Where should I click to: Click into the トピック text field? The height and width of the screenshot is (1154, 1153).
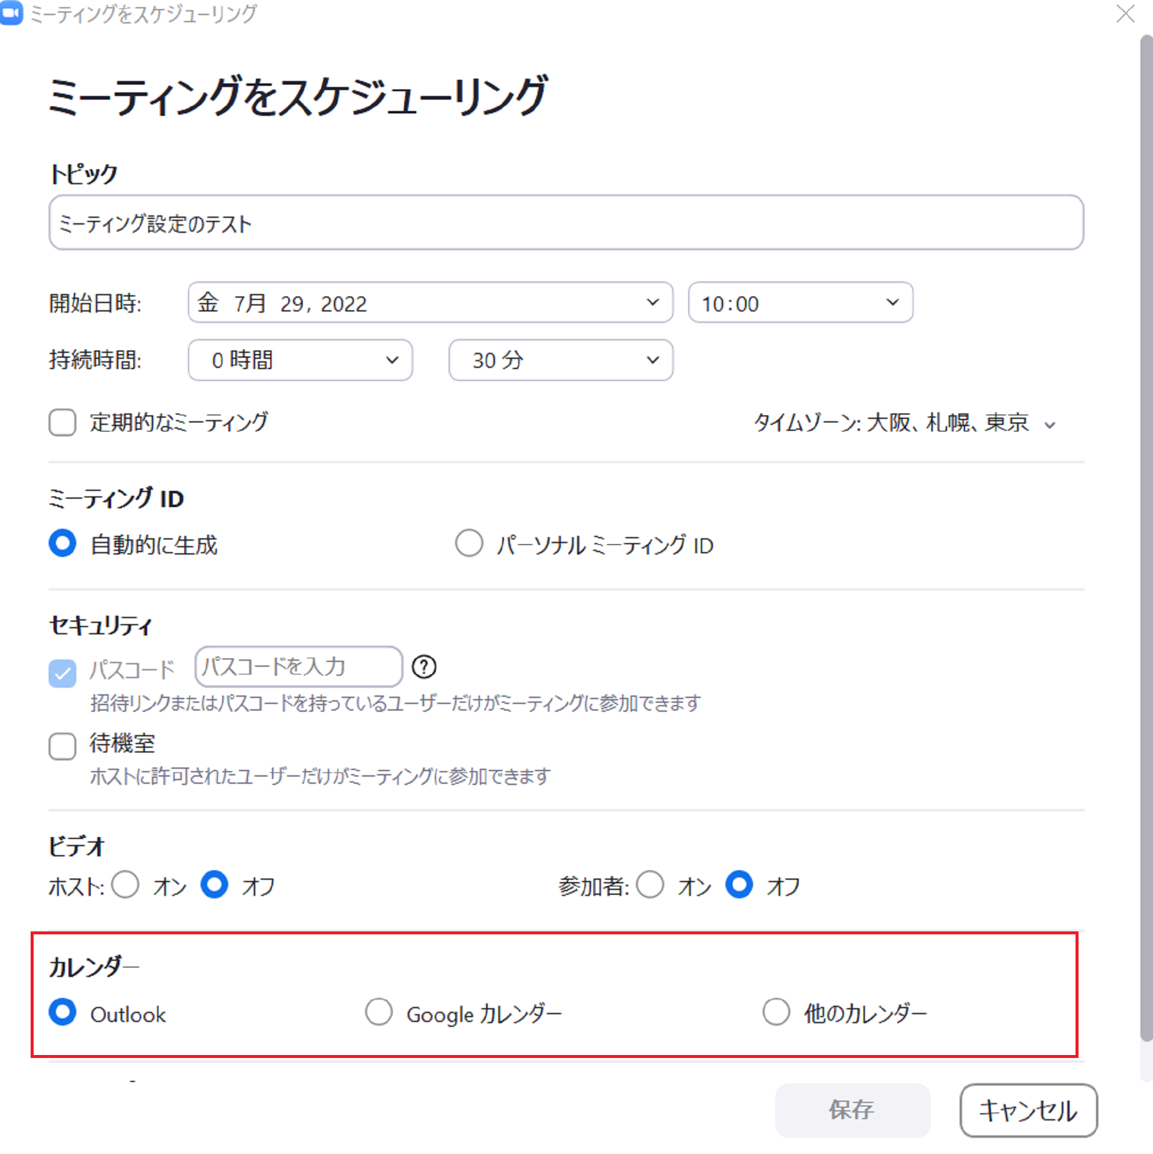566,223
